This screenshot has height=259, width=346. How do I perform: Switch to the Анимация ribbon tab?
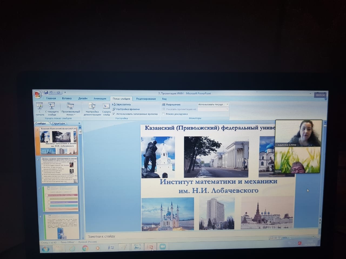tap(100, 98)
